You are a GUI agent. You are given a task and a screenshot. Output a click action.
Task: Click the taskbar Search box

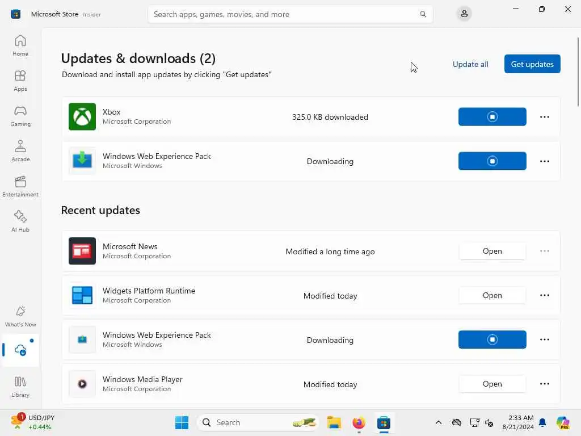[x=258, y=422]
